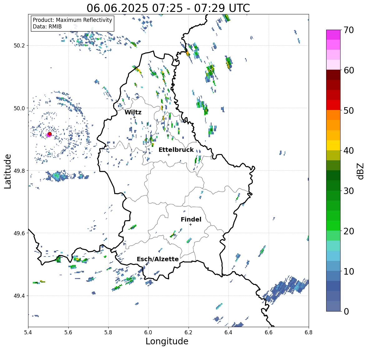Click the yellow band at 40 dBZ
368x349 pixels.
point(333,145)
